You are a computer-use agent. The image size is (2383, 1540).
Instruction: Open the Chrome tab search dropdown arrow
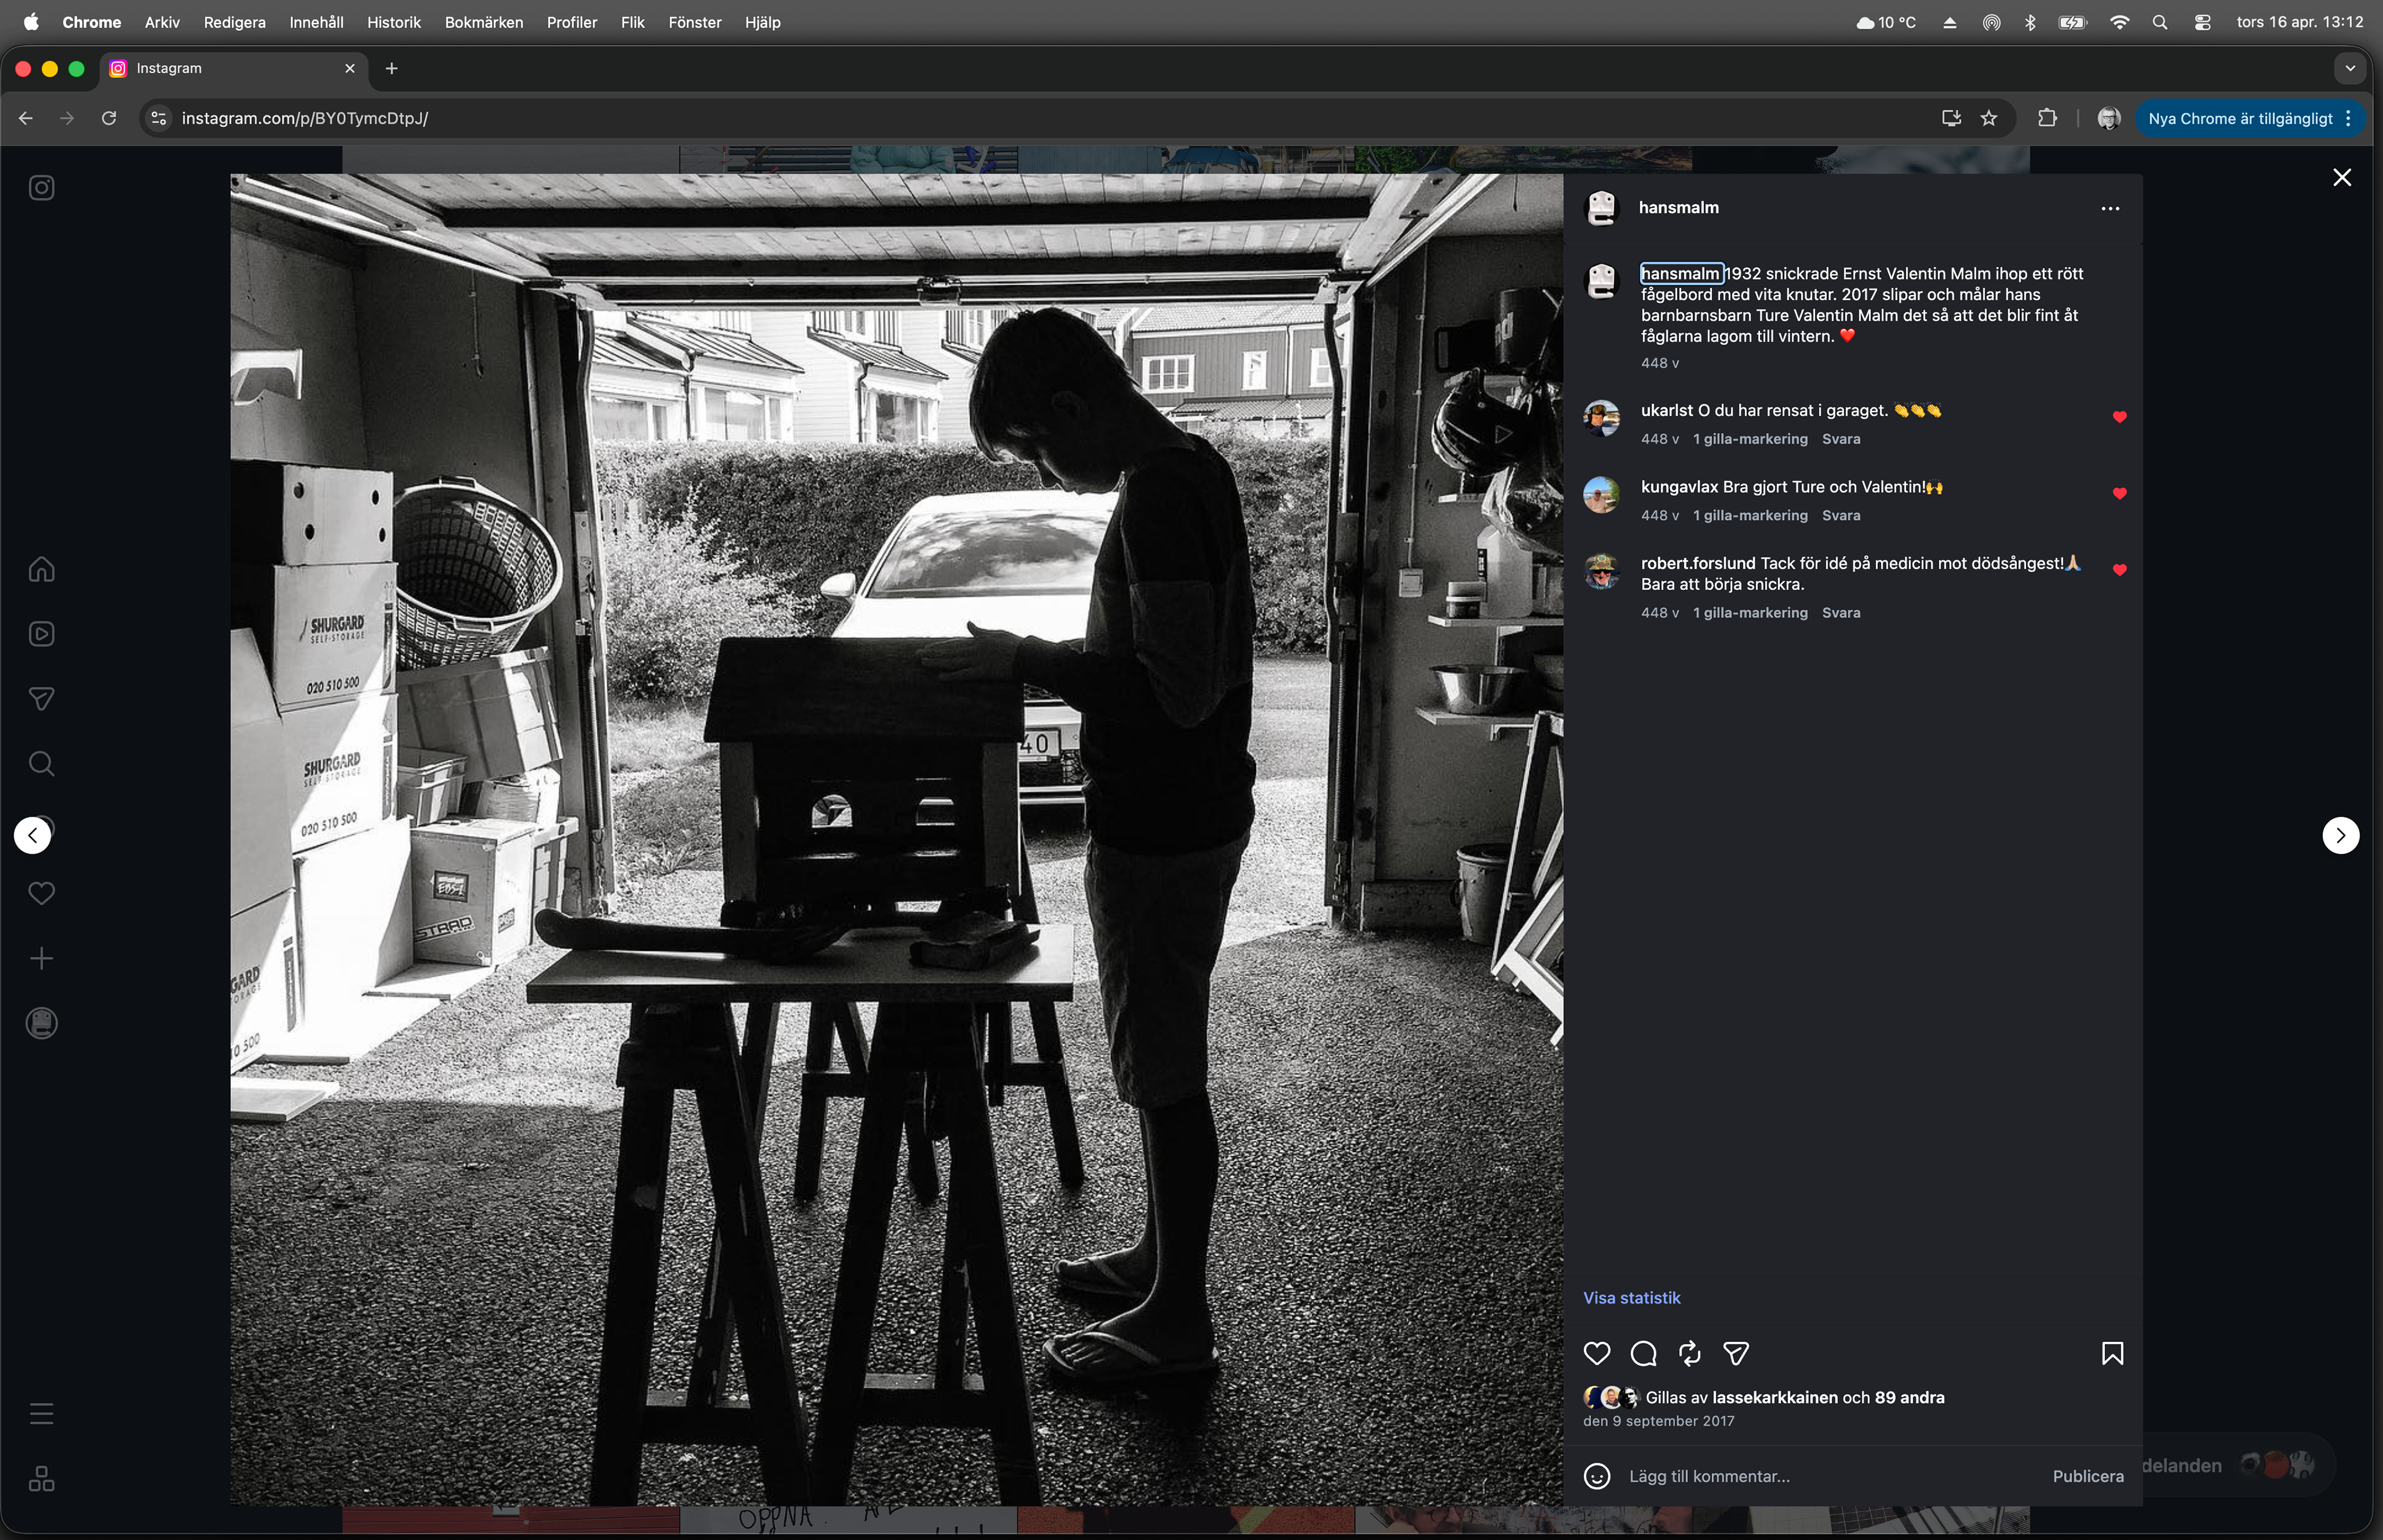(2350, 68)
